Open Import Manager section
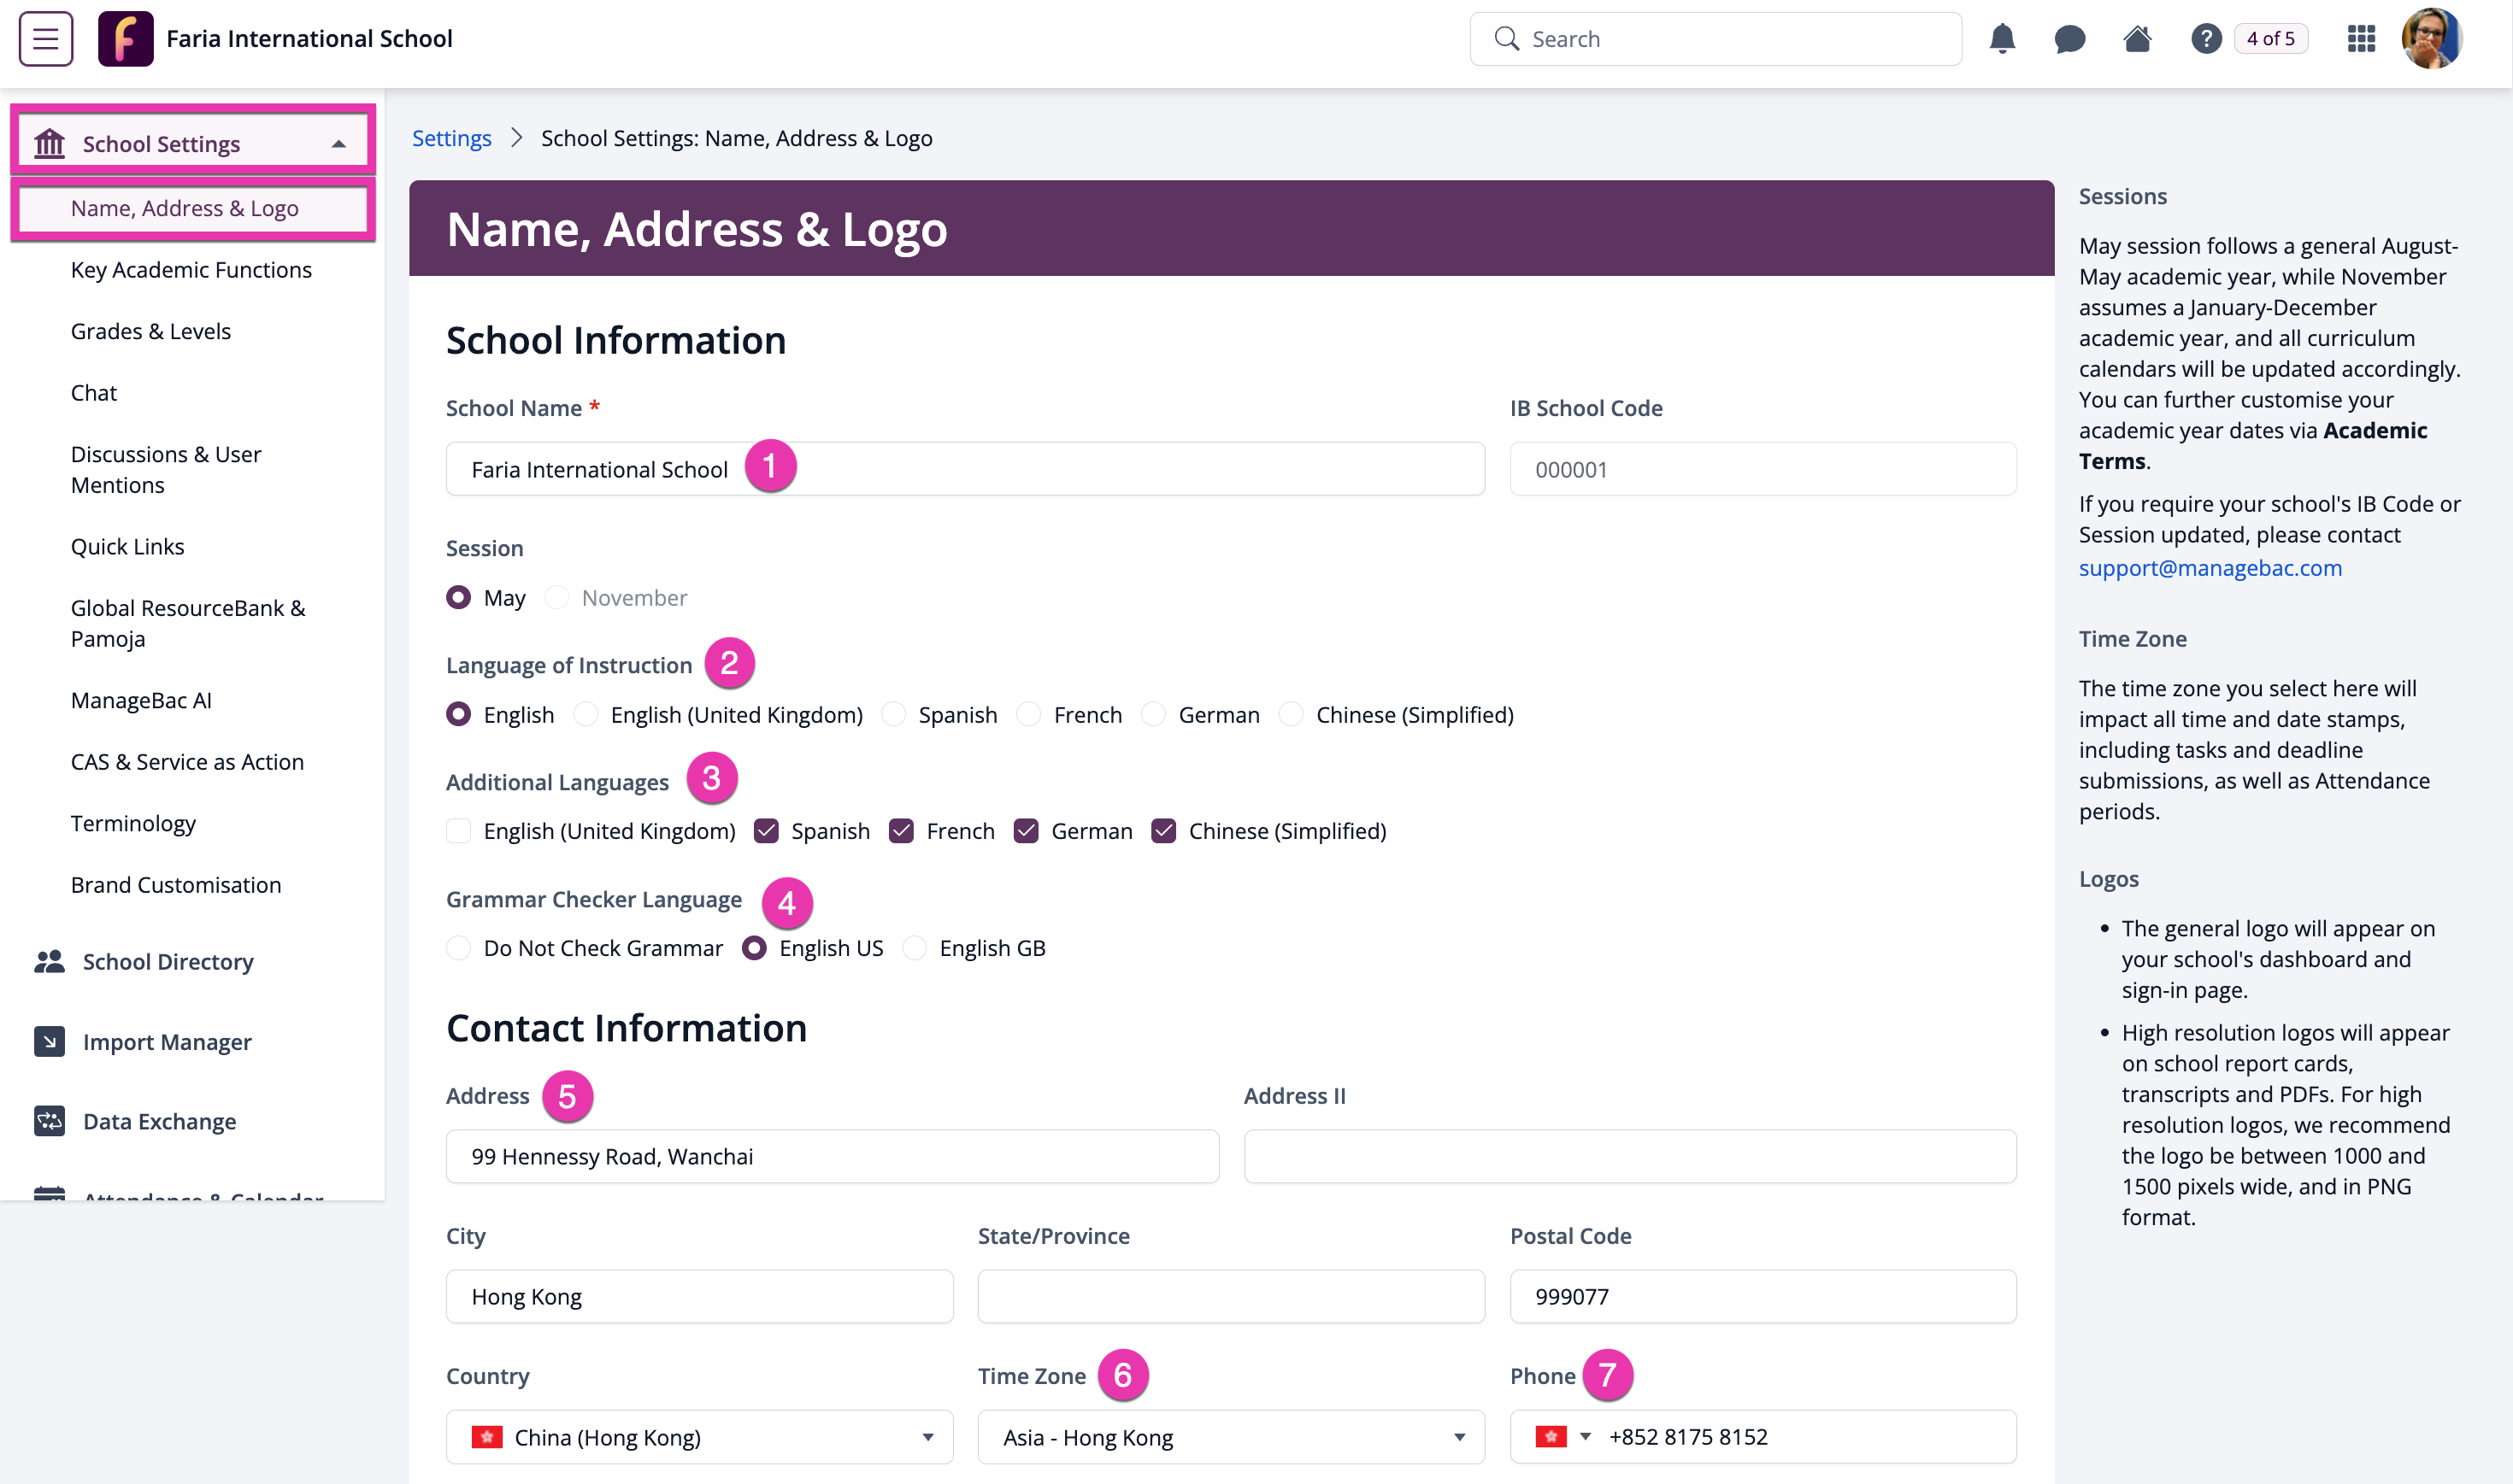Screen dimensions: 2513x1484 (167, 1041)
